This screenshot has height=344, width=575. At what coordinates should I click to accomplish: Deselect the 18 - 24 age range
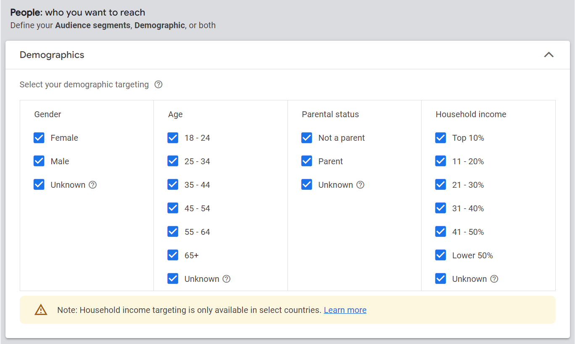173,137
